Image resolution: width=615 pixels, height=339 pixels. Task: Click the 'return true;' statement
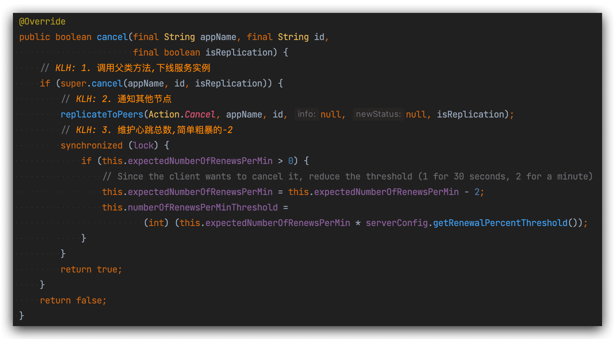coord(92,270)
